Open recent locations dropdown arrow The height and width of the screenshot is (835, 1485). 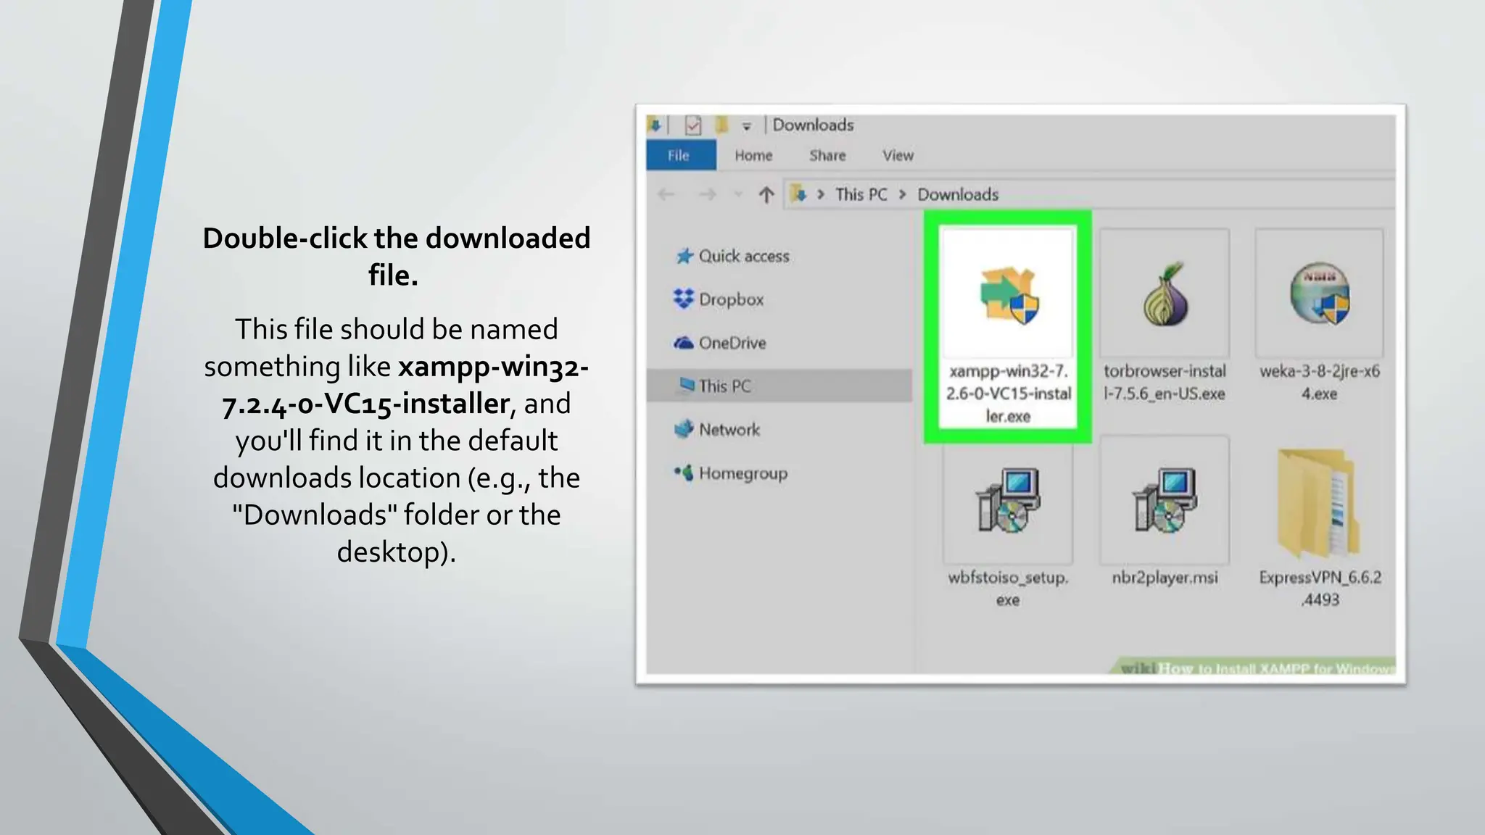click(738, 194)
